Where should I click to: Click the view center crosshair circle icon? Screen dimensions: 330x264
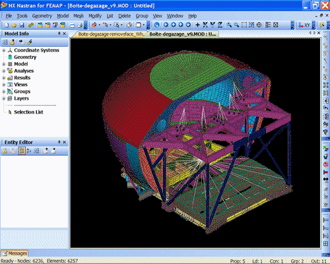(259, 25)
